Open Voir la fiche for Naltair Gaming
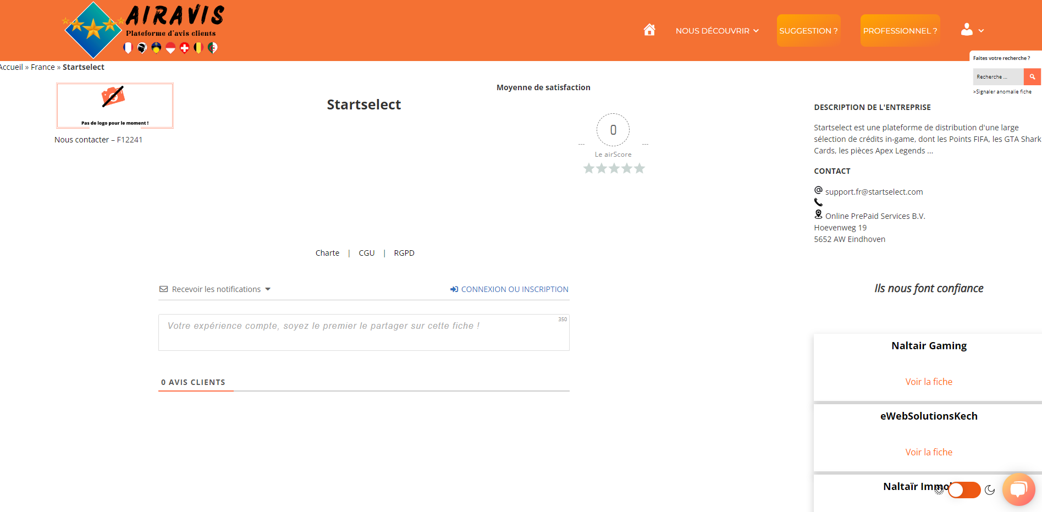 [x=929, y=382]
